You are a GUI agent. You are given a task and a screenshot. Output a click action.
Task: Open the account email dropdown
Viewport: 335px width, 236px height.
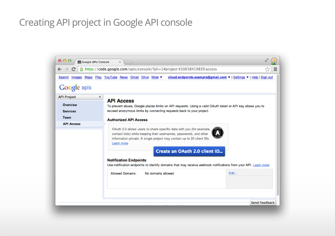tap(199, 77)
